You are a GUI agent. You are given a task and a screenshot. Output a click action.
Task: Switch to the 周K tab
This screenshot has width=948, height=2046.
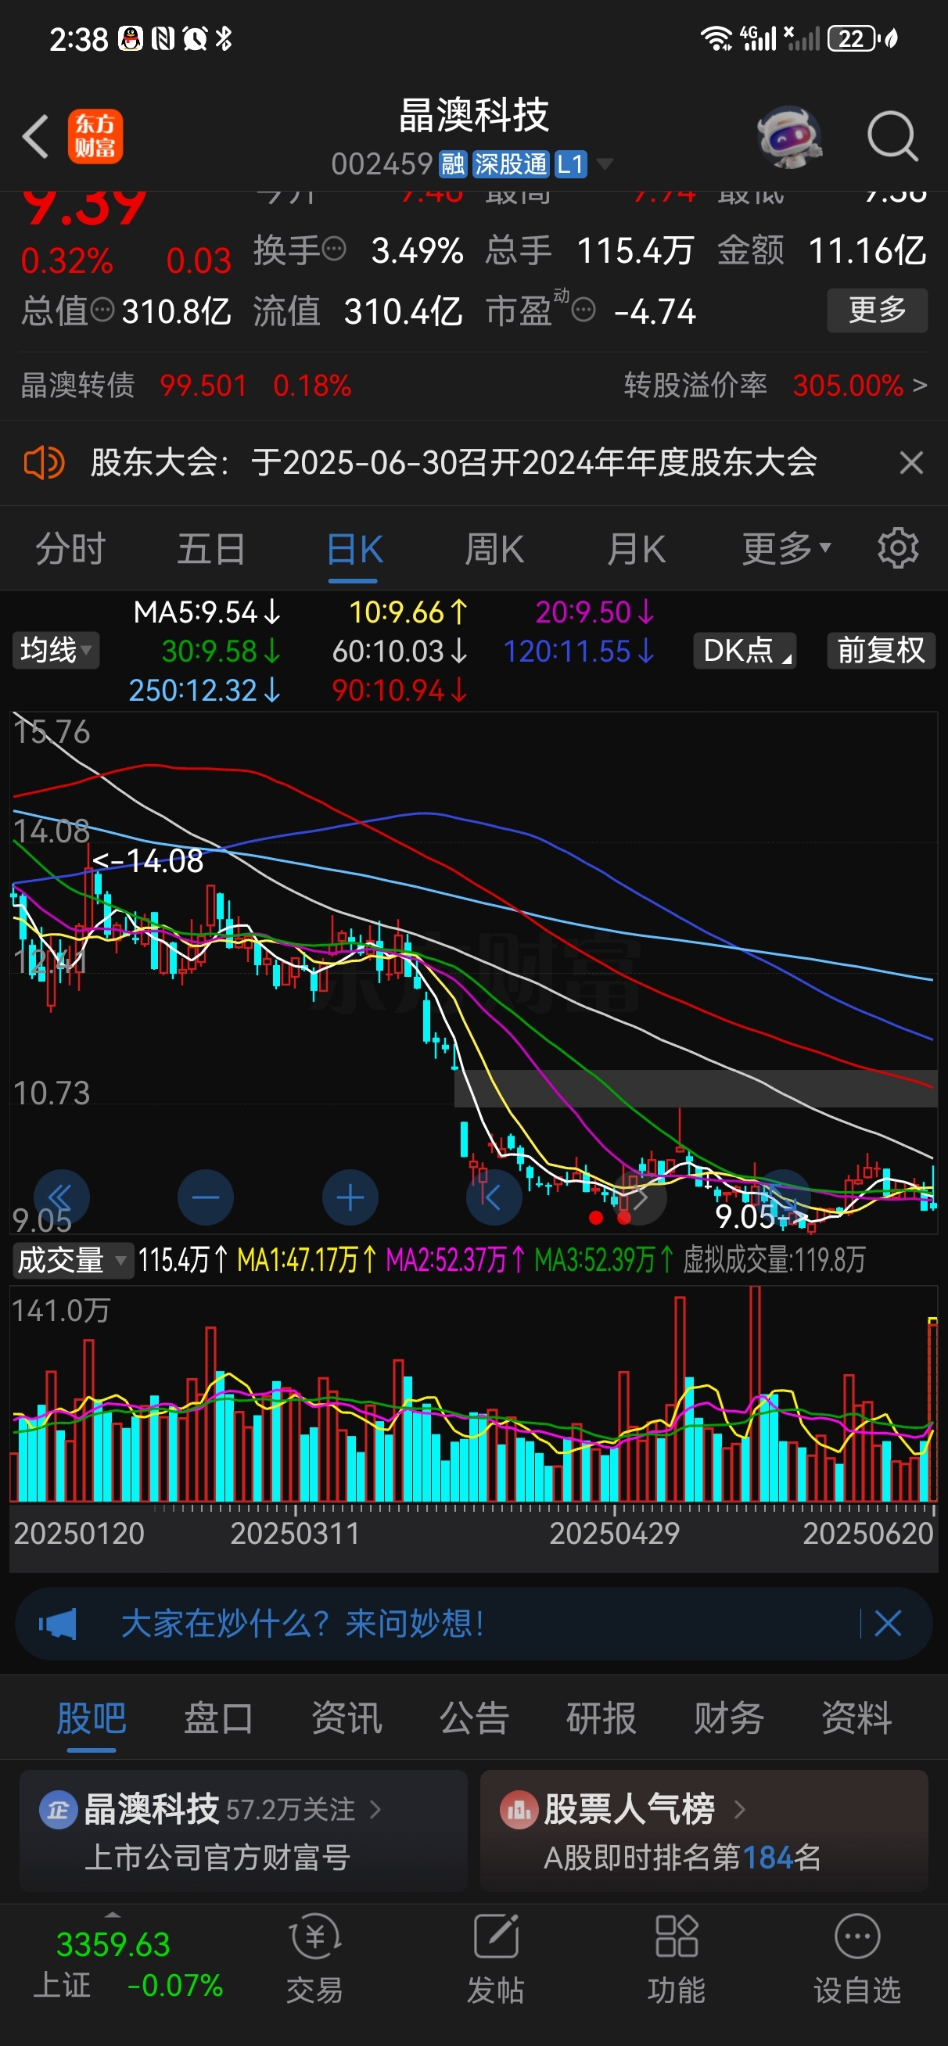[494, 549]
